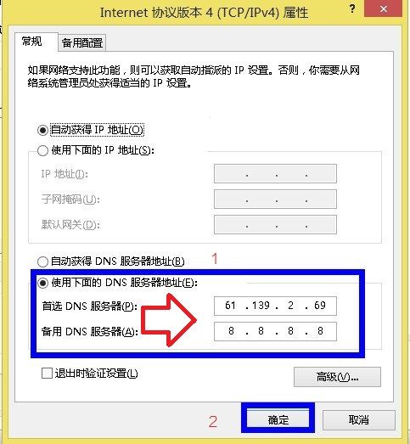This screenshot has width=410, height=444.
Task: Click first octet of alternate DNS field
Action: click(x=231, y=331)
